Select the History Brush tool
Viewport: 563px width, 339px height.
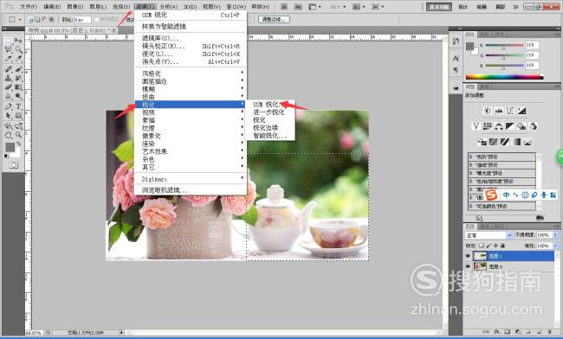pos(18,78)
